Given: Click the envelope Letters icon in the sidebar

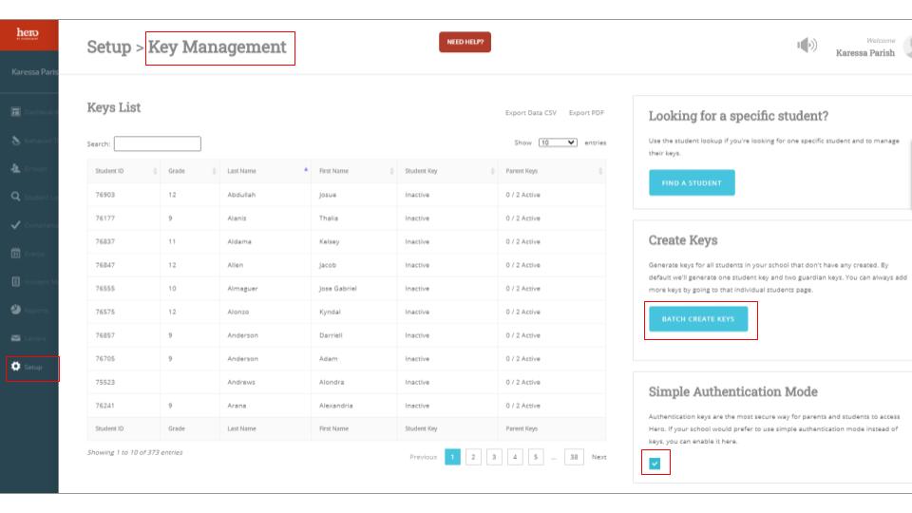Looking at the screenshot, I should [x=16, y=339].
